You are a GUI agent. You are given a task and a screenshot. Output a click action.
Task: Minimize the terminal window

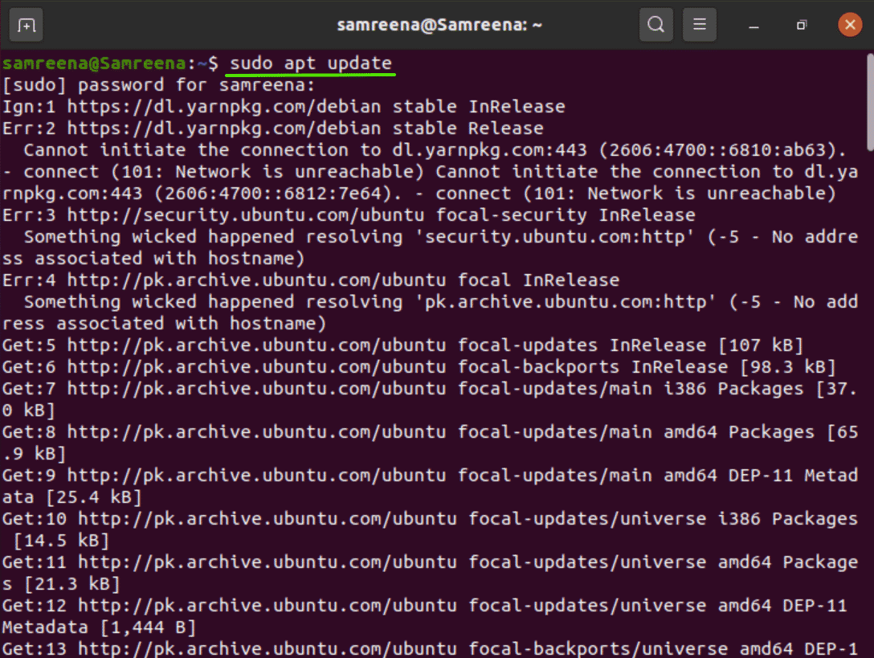click(754, 26)
